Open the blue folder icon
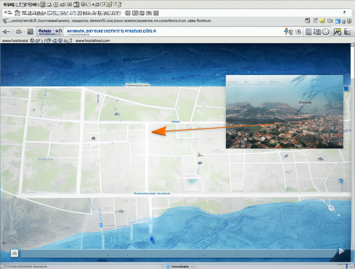 (x=338, y=21)
